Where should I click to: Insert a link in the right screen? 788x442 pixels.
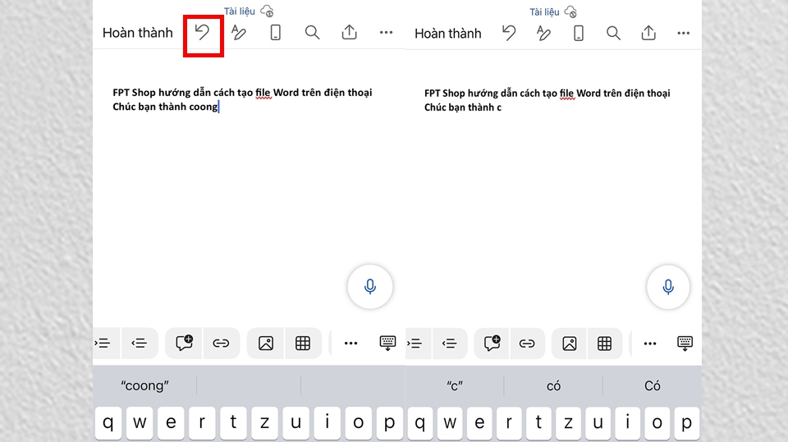527,344
